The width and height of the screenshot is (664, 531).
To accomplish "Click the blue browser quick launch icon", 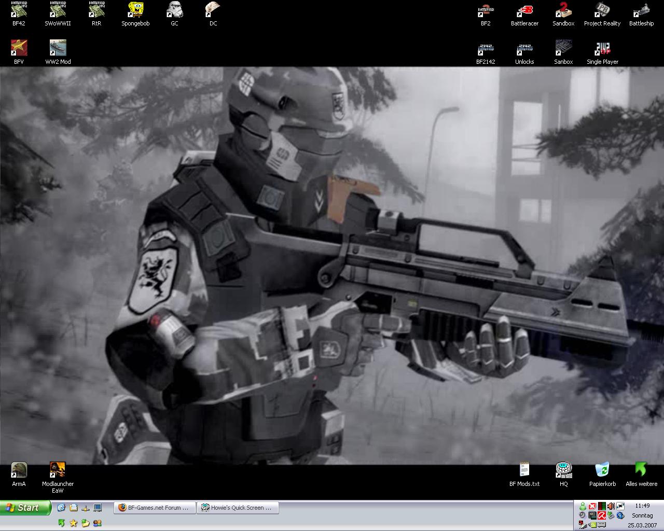I will [x=61, y=508].
